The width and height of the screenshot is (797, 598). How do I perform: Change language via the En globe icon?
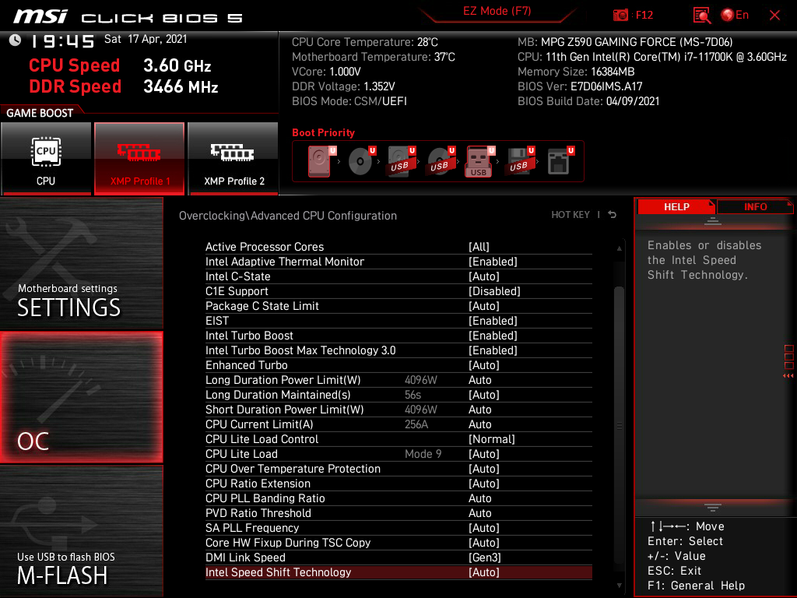735,16
